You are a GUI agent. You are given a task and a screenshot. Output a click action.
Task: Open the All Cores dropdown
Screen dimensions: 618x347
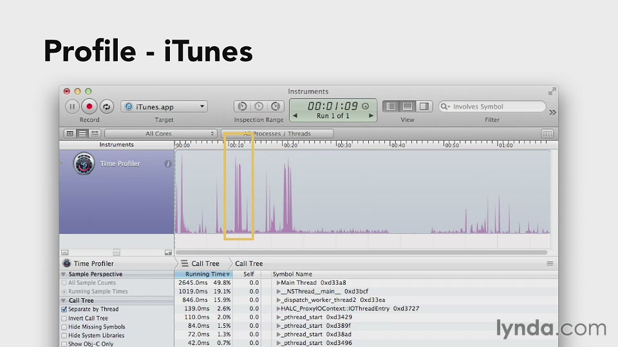(x=161, y=134)
